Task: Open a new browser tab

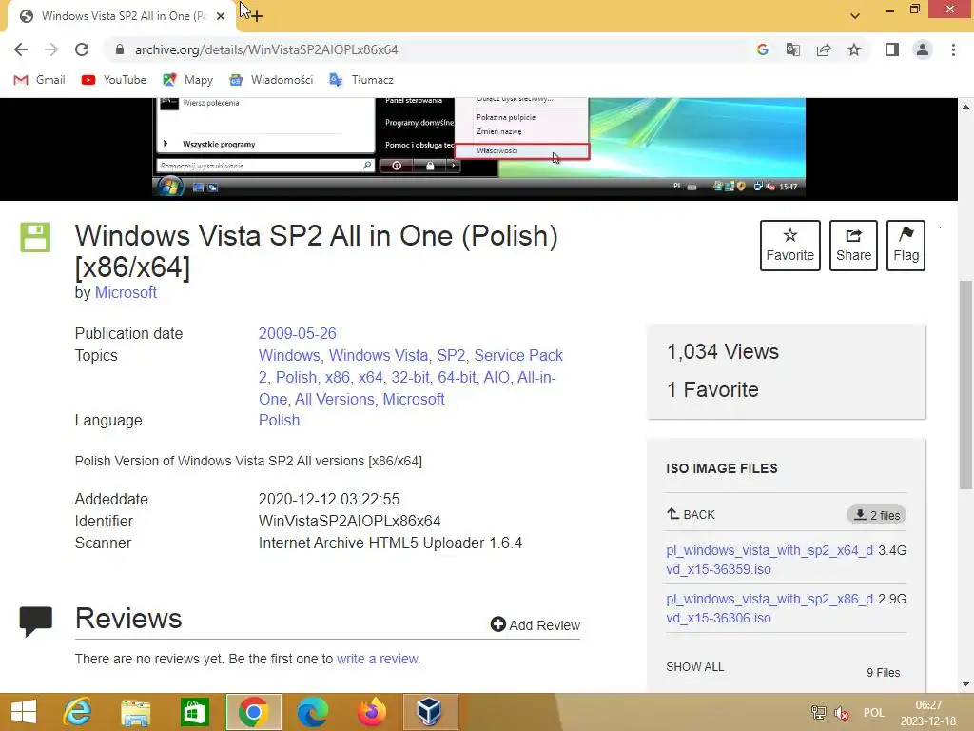Action: point(256,16)
